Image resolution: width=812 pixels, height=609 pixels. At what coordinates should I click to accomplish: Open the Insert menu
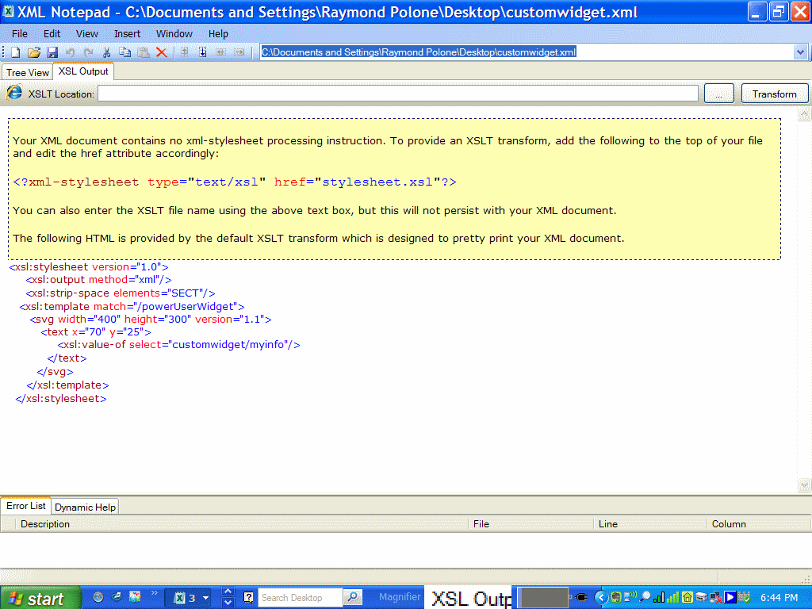pyautogui.click(x=128, y=33)
